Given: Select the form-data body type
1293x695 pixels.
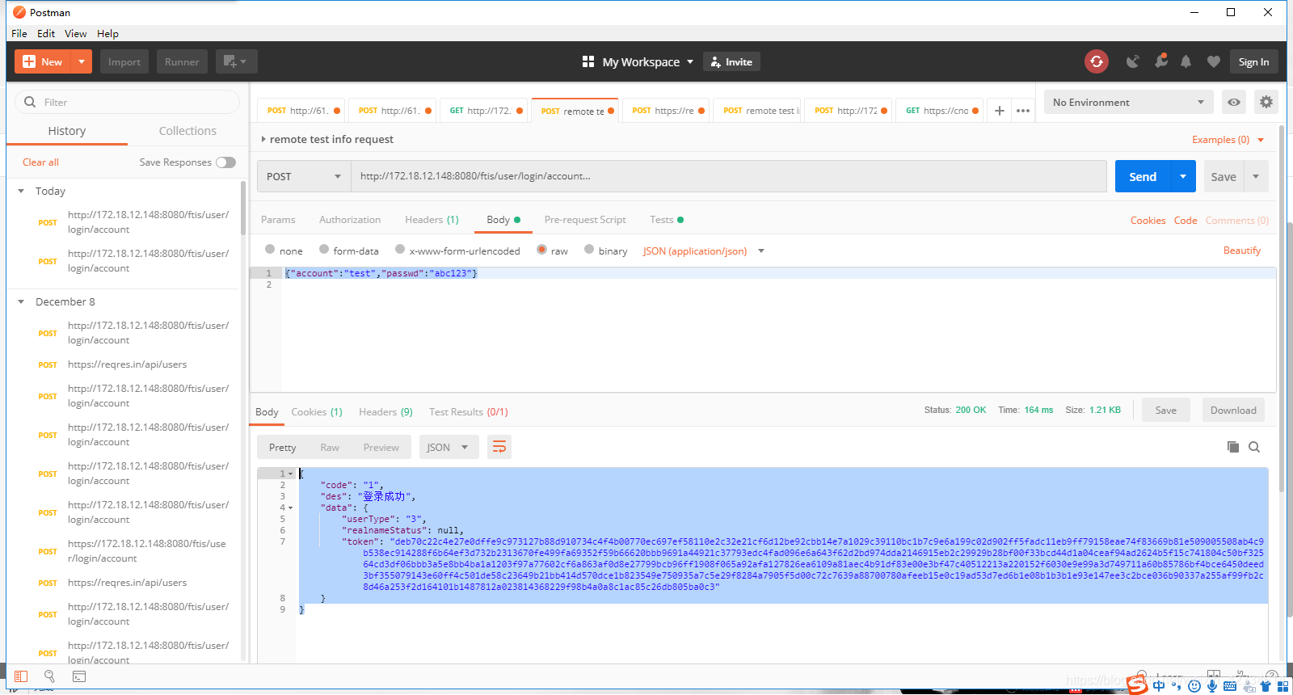Looking at the screenshot, I should pos(324,250).
